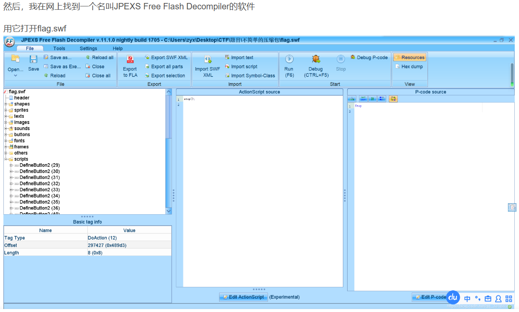Image resolution: width=519 pixels, height=312 pixels.
Task: Click the Reload button
Action: 54,76
